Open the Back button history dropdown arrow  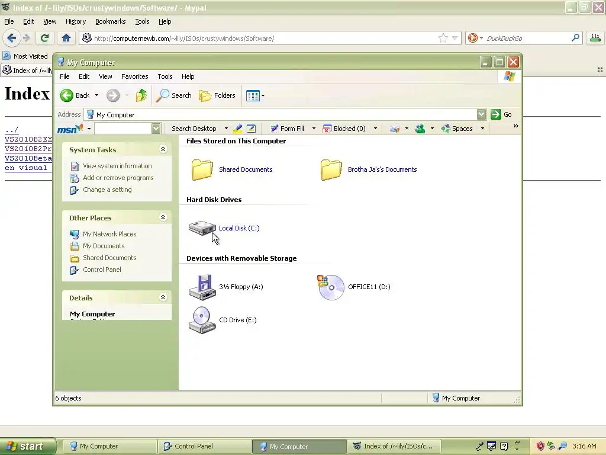96,95
